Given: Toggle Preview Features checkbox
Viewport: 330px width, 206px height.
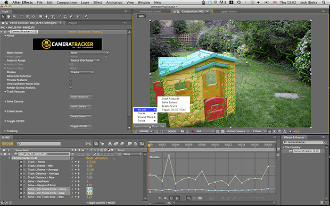Looking at the screenshot, I should 70,80.
